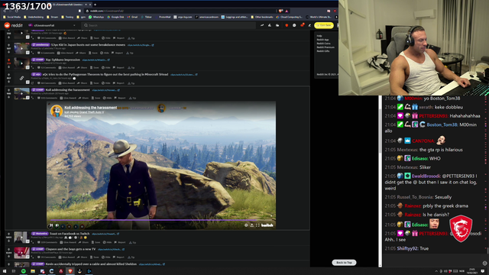Click the Twitch logo on clip player
Image resolution: width=489 pixels, height=275 pixels.
[267, 225]
